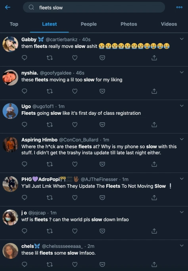Share Ugo's tweet via share icon
This screenshot has width=188, height=271.
(154, 124)
